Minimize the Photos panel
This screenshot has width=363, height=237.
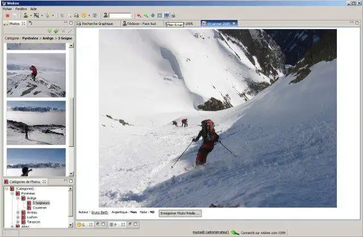66,22
